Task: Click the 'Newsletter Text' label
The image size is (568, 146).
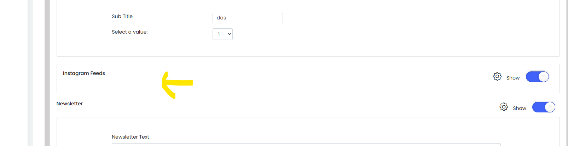Action: [131, 137]
